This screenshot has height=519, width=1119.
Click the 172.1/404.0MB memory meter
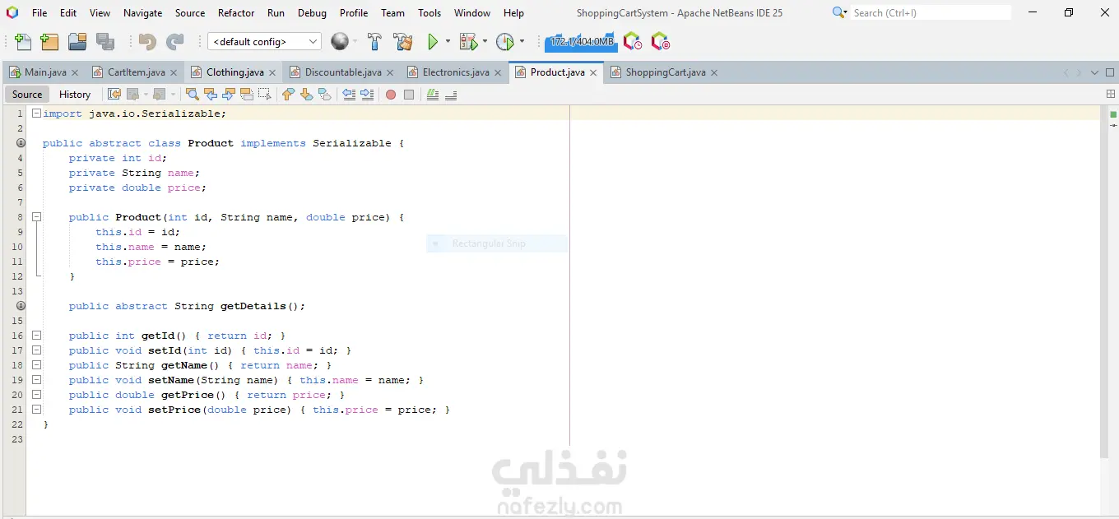point(580,41)
